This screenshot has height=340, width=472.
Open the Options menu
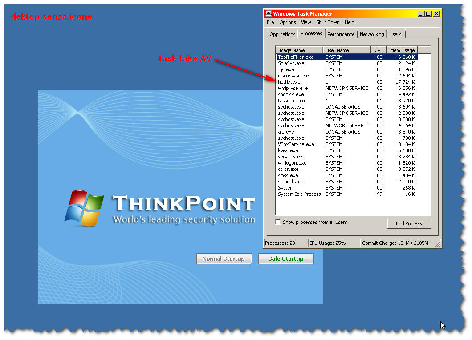[287, 22]
